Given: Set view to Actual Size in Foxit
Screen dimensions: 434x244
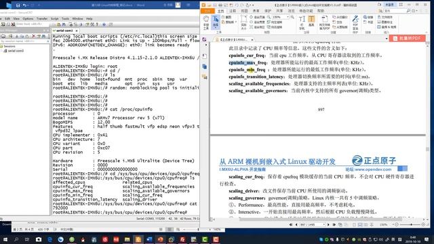Looking at the screenshot, I should coord(243,22).
